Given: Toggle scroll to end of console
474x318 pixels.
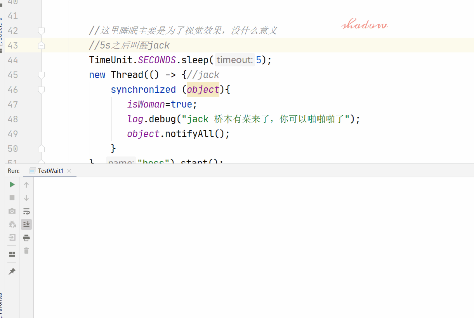Looking at the screenshot, I should pos(26,224).
